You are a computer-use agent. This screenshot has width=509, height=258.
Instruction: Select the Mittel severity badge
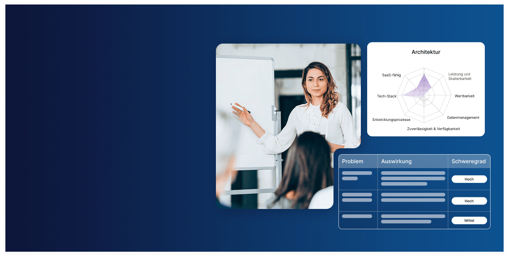tap(469, 221)
